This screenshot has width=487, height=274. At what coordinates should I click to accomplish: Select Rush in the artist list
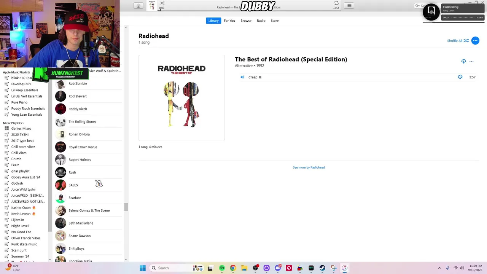88,172
